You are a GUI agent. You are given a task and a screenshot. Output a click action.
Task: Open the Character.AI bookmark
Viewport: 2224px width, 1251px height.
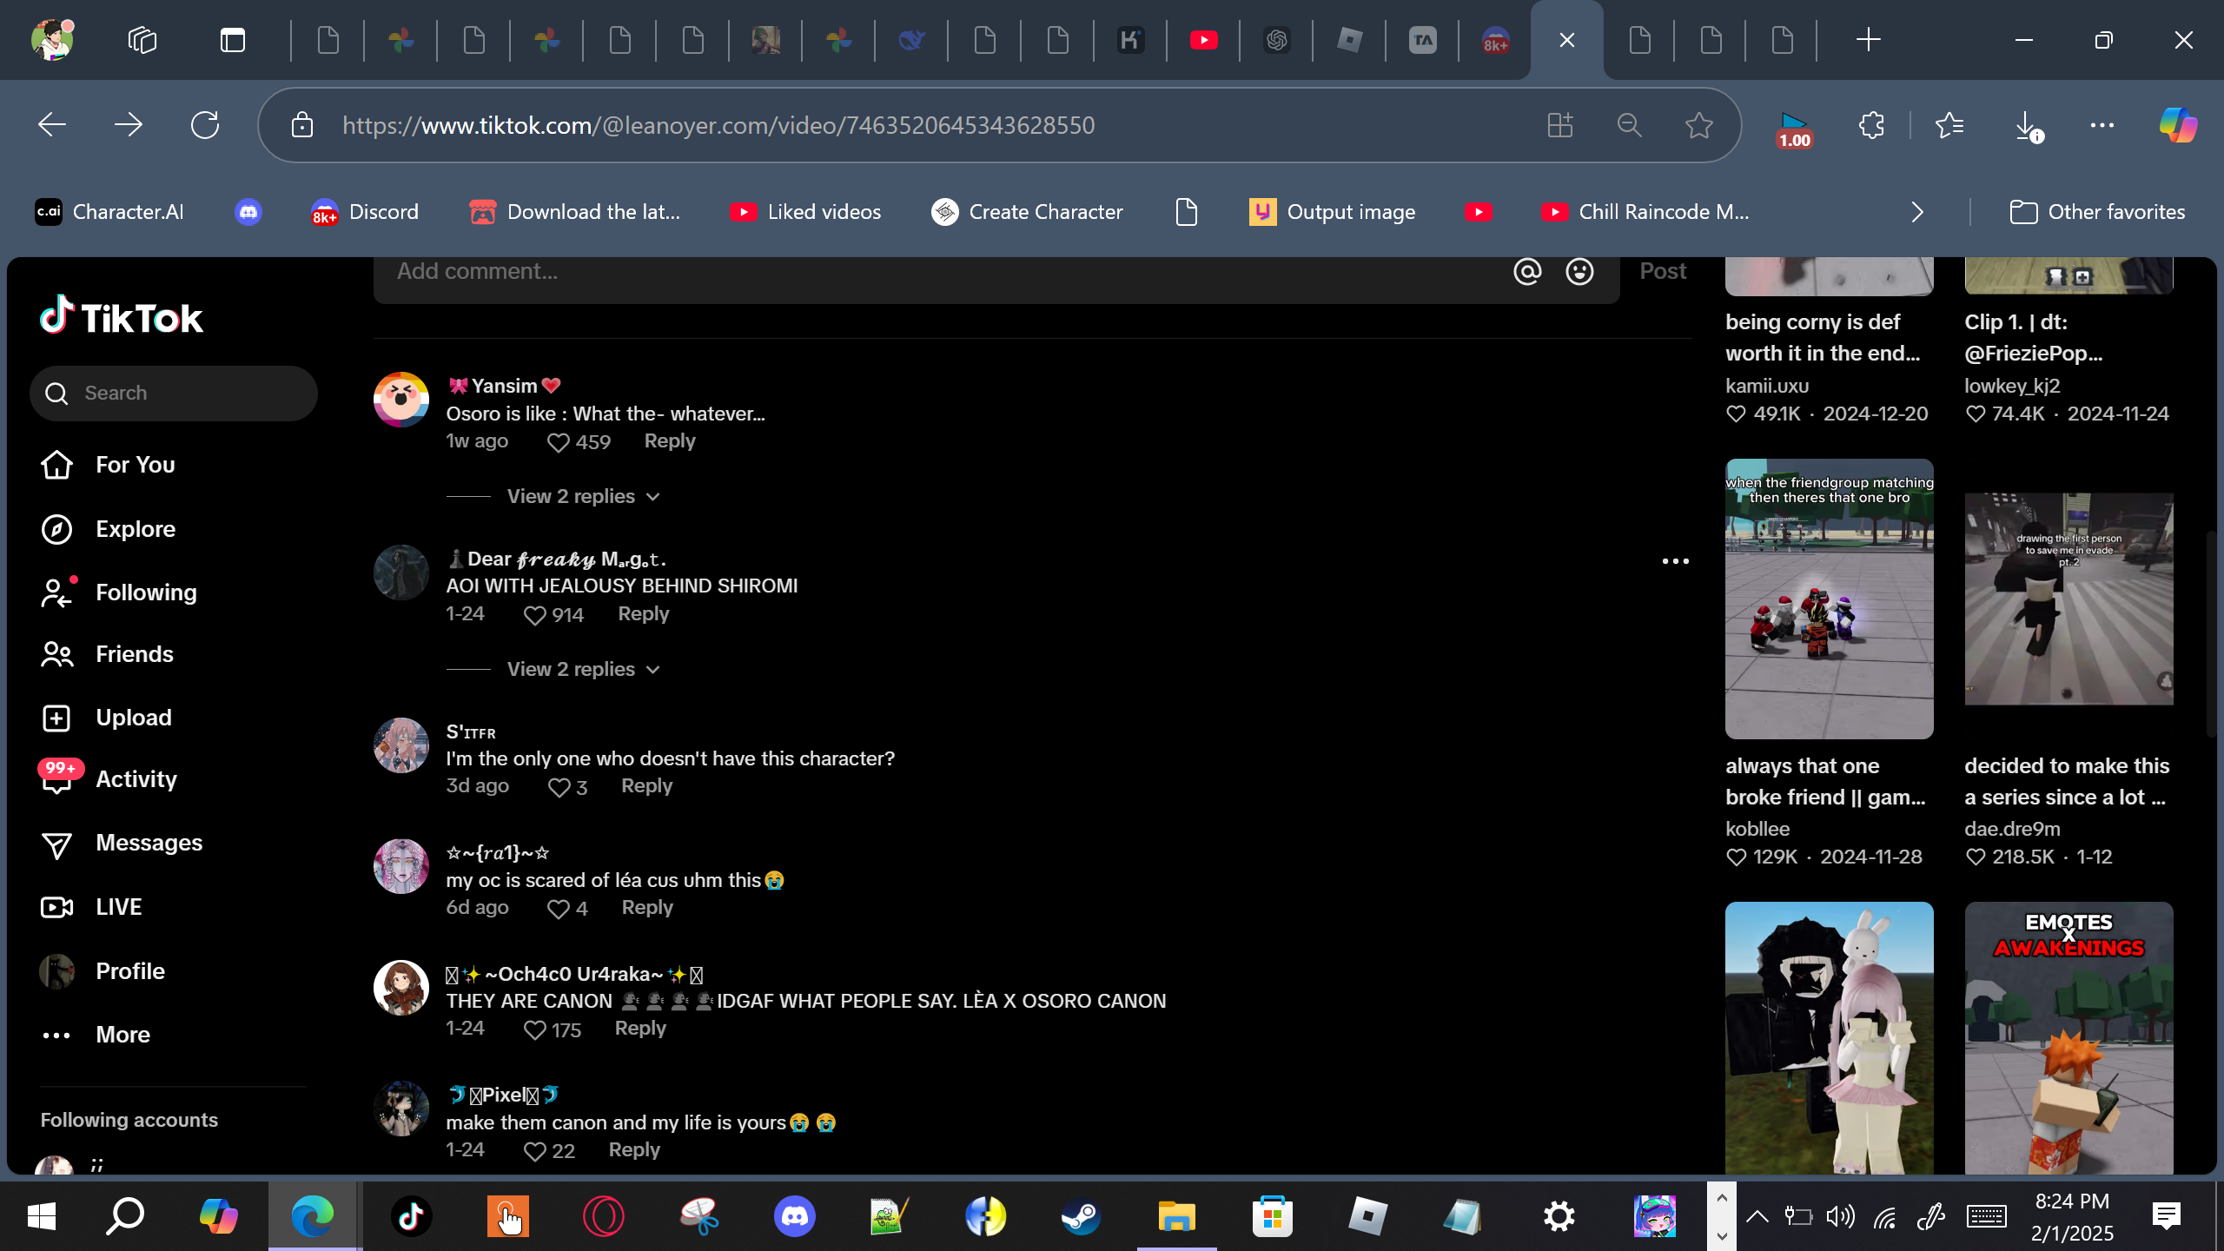point(109,212)
